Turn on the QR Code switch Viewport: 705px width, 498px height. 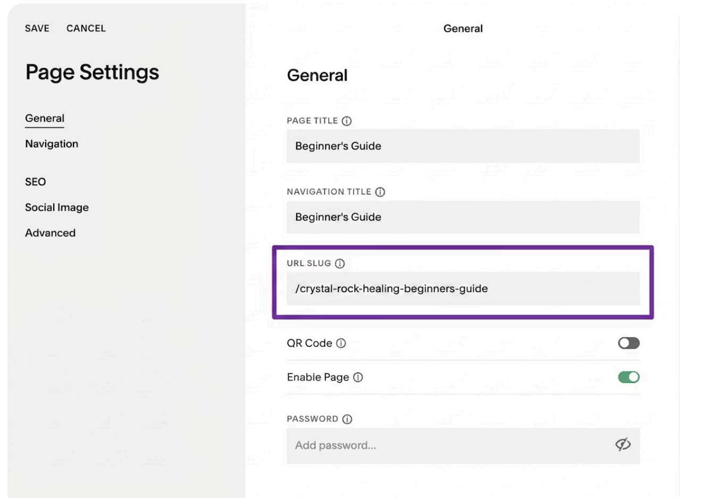[629, 343]
